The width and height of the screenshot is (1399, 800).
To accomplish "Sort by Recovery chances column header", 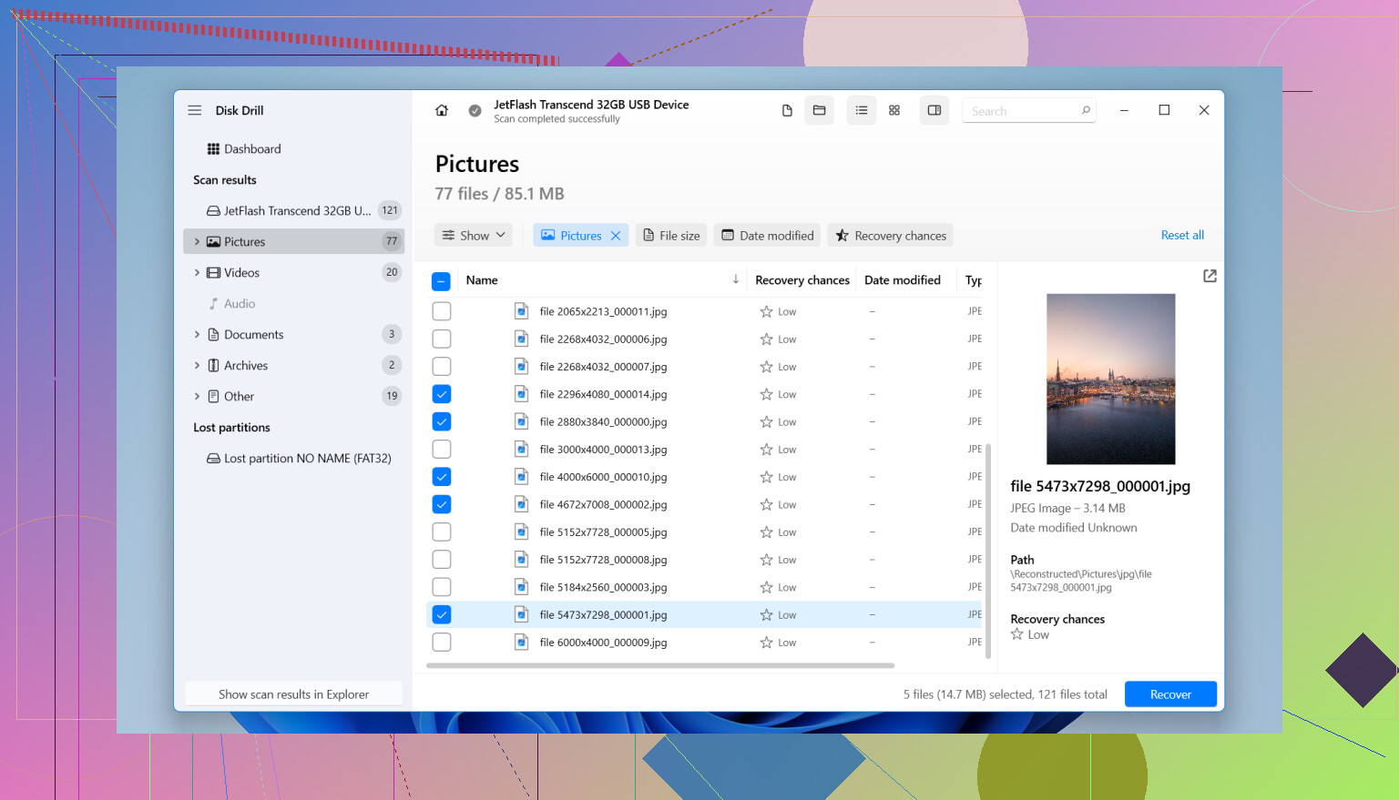I will [x=802, y=280].
